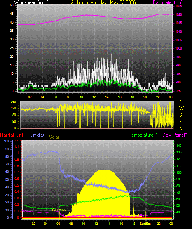Click the "Temperature (°F)" legend label
192x229 pixels.
click(145, 135)
